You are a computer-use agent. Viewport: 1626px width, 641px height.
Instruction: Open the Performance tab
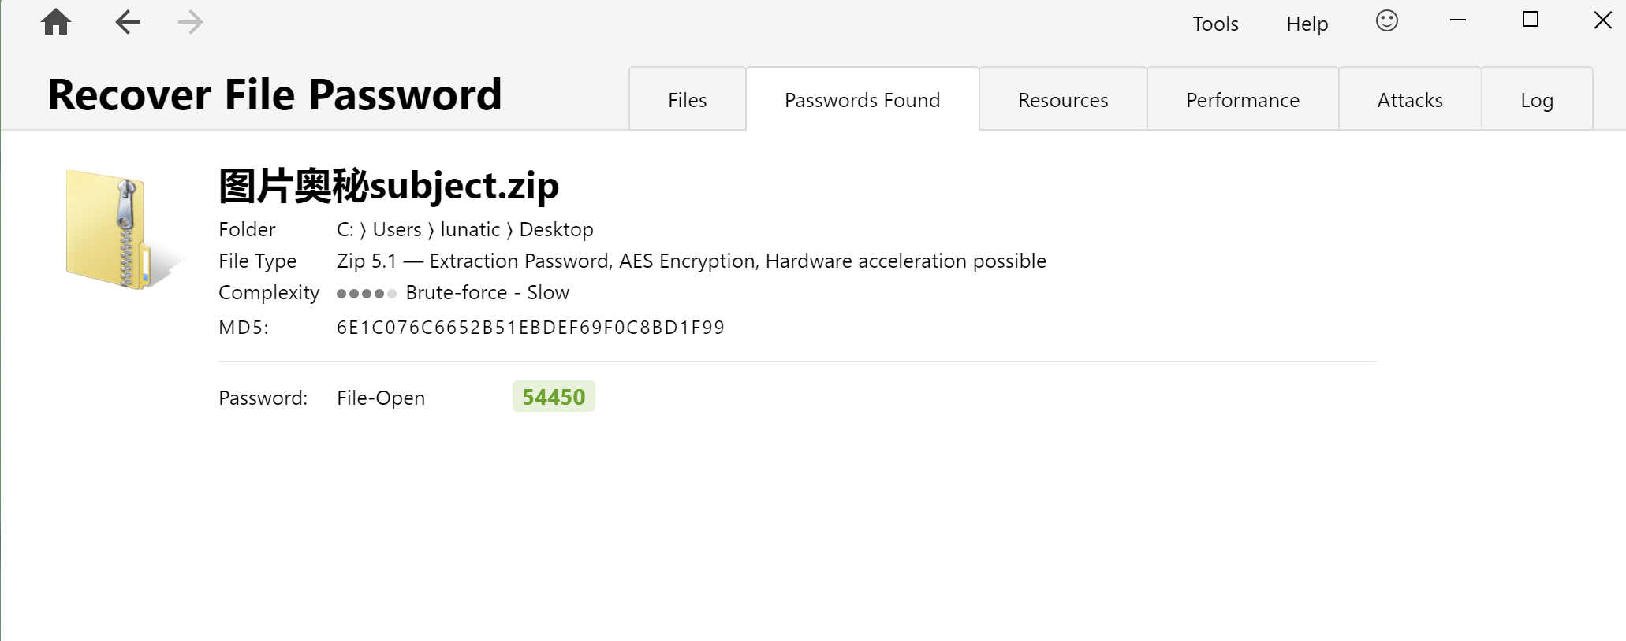tap(1243, 99)
